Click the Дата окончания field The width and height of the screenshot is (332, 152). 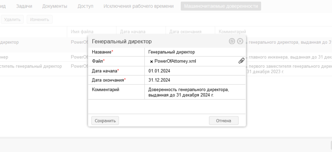coord(195,80)
